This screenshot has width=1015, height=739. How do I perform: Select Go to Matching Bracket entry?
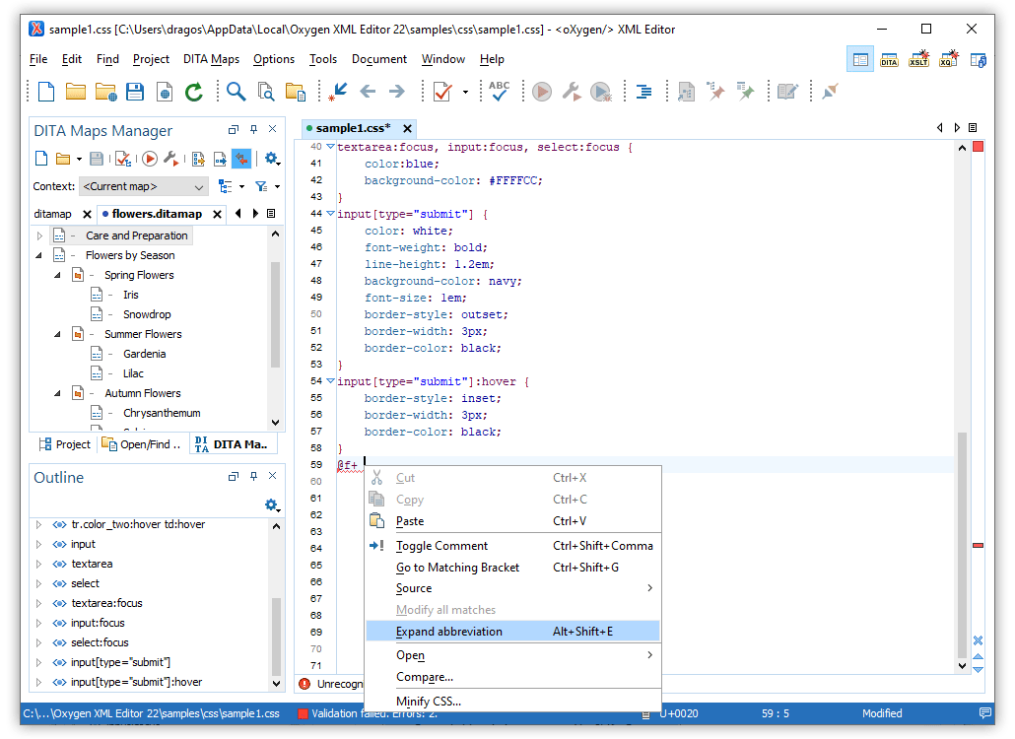point(512,567)
